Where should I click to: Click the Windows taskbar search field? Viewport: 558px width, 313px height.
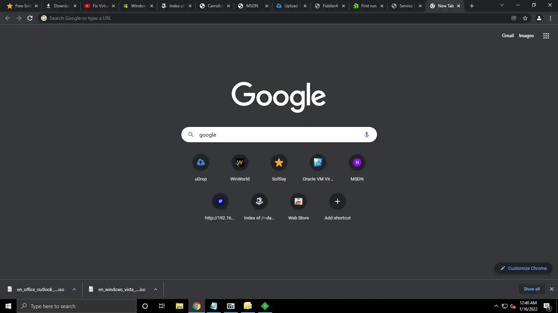click(x=77, y=306)
